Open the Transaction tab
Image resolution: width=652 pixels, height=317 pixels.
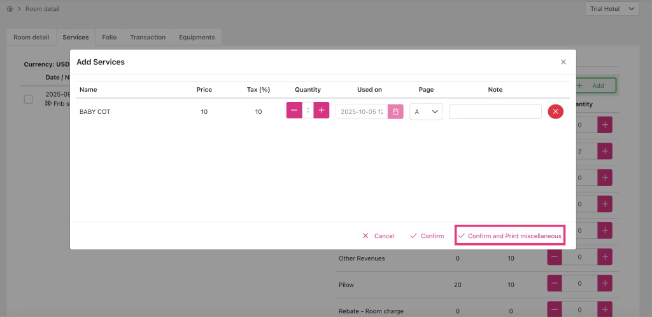(148, 38)
